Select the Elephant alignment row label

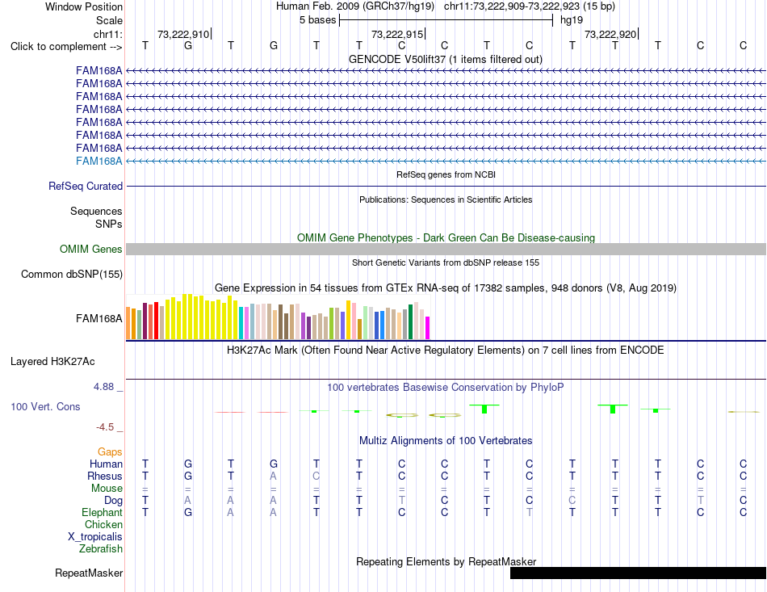click(x=102, y=512)
